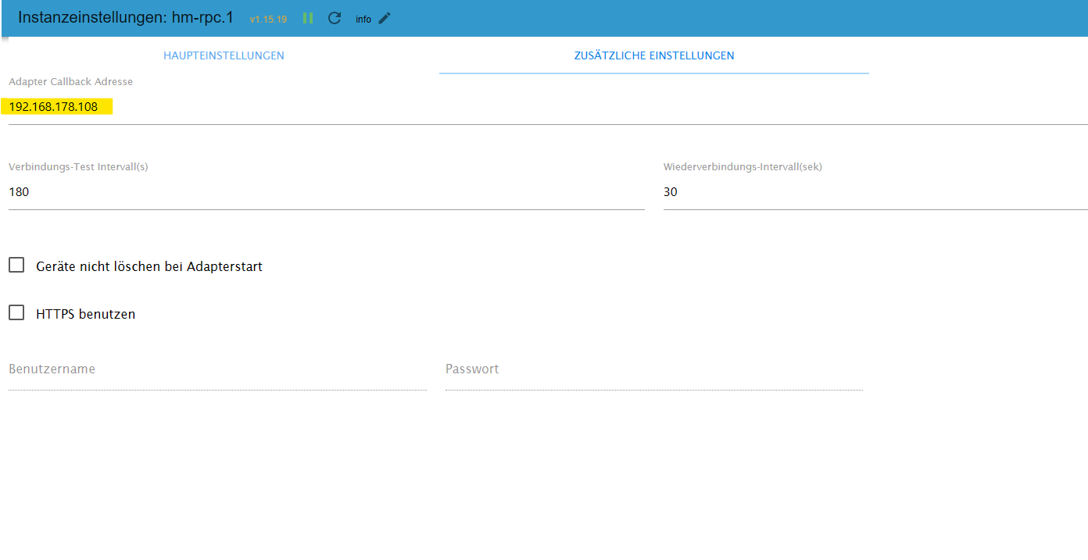Select the Zusätzliche Einstellungen tab

[x=654, y=55]
